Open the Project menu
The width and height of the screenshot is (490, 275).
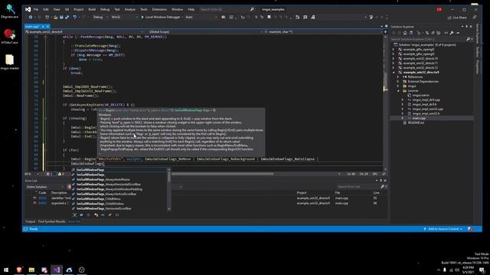(x=78, y=9)
